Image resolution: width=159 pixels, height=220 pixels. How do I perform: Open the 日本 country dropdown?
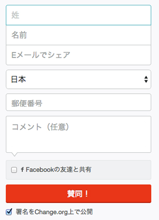[78, 79]
